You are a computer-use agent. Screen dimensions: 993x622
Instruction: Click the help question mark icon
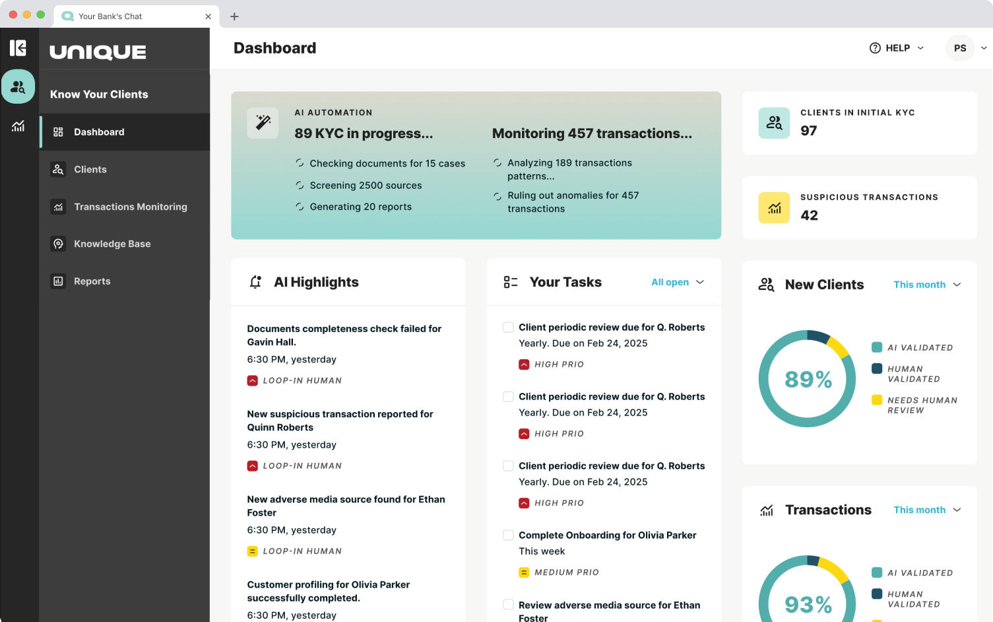point(875,48)
